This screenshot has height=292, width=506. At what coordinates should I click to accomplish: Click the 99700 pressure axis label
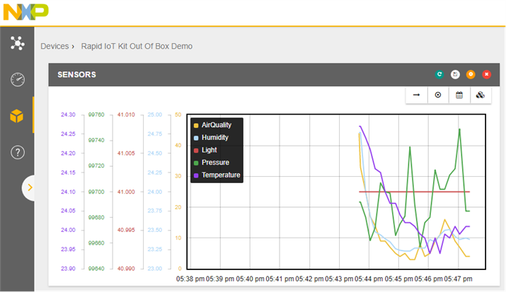(96, 192)
